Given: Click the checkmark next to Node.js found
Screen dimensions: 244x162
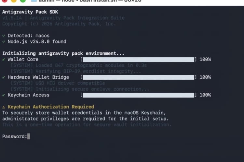Looking at the screenshot, I should coord(4,41).
